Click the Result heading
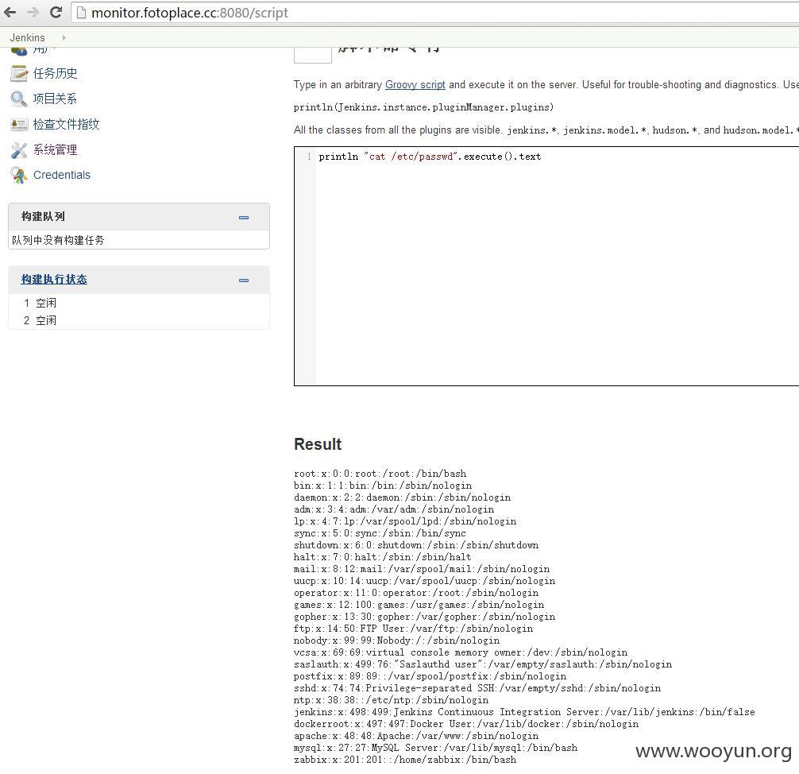The image size is (799, 774). pyautogui.click(x=318, y=444)
